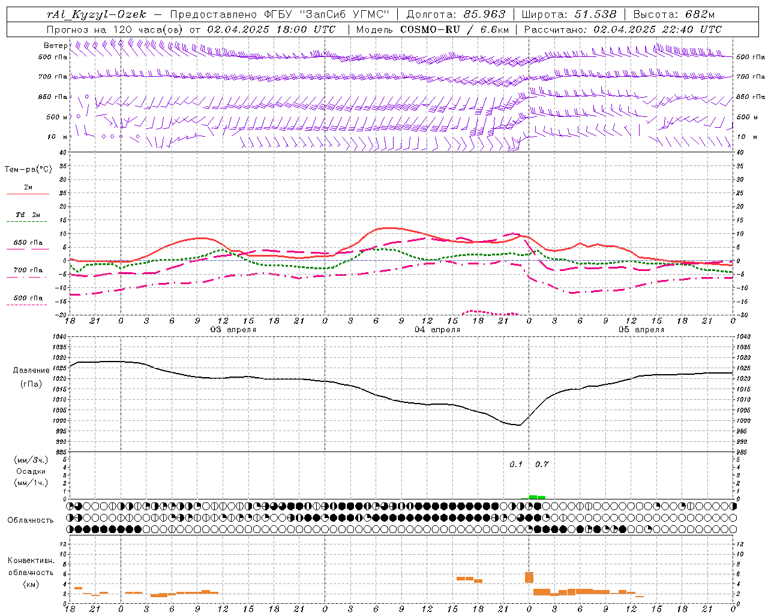The width and height of the screenshot is (768, 614).
Task: Click the Конвективн. label
Action: [31, 561]
